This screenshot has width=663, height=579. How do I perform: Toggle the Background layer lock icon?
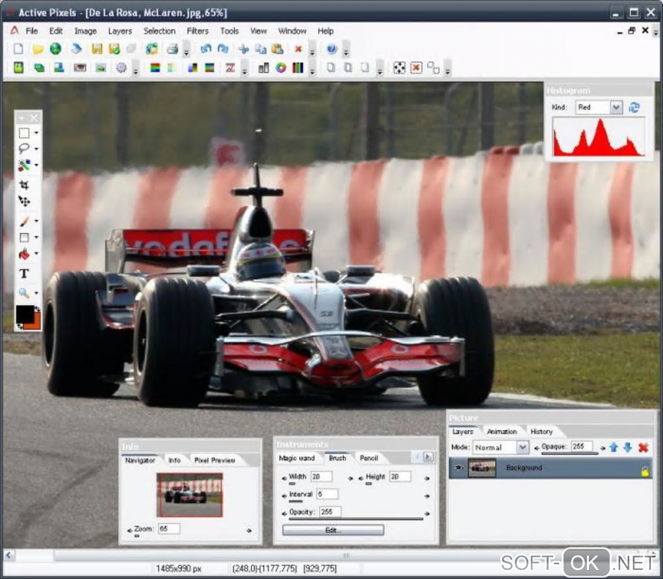coord(644,470)
